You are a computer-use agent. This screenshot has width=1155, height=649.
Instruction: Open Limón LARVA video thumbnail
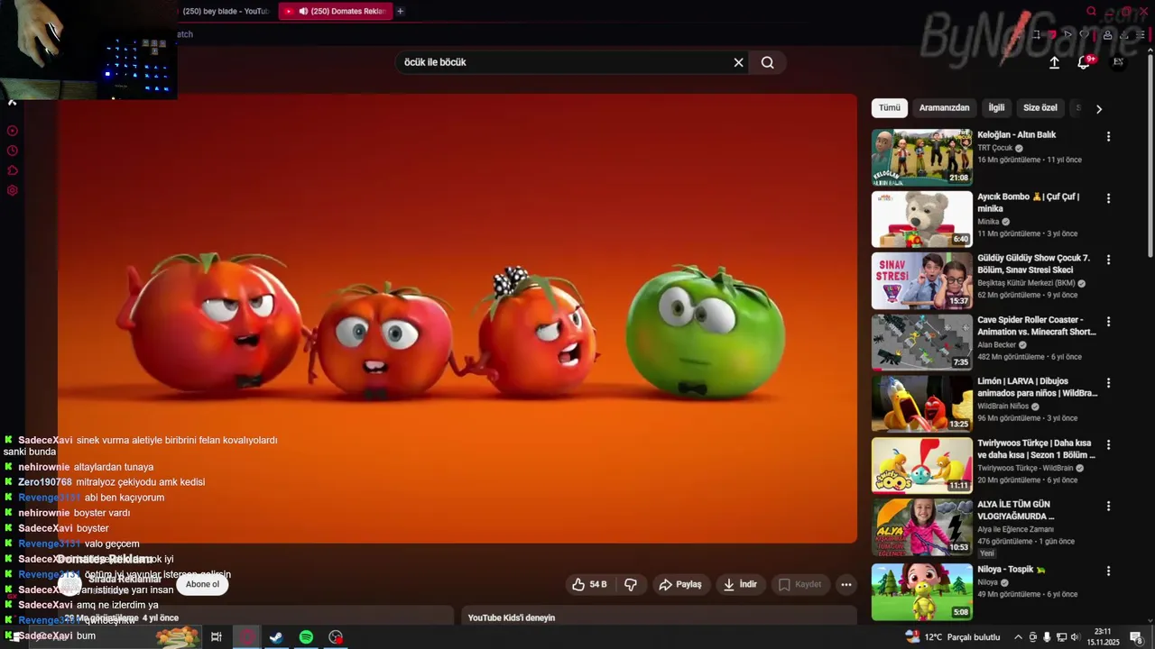coord(921,404)
